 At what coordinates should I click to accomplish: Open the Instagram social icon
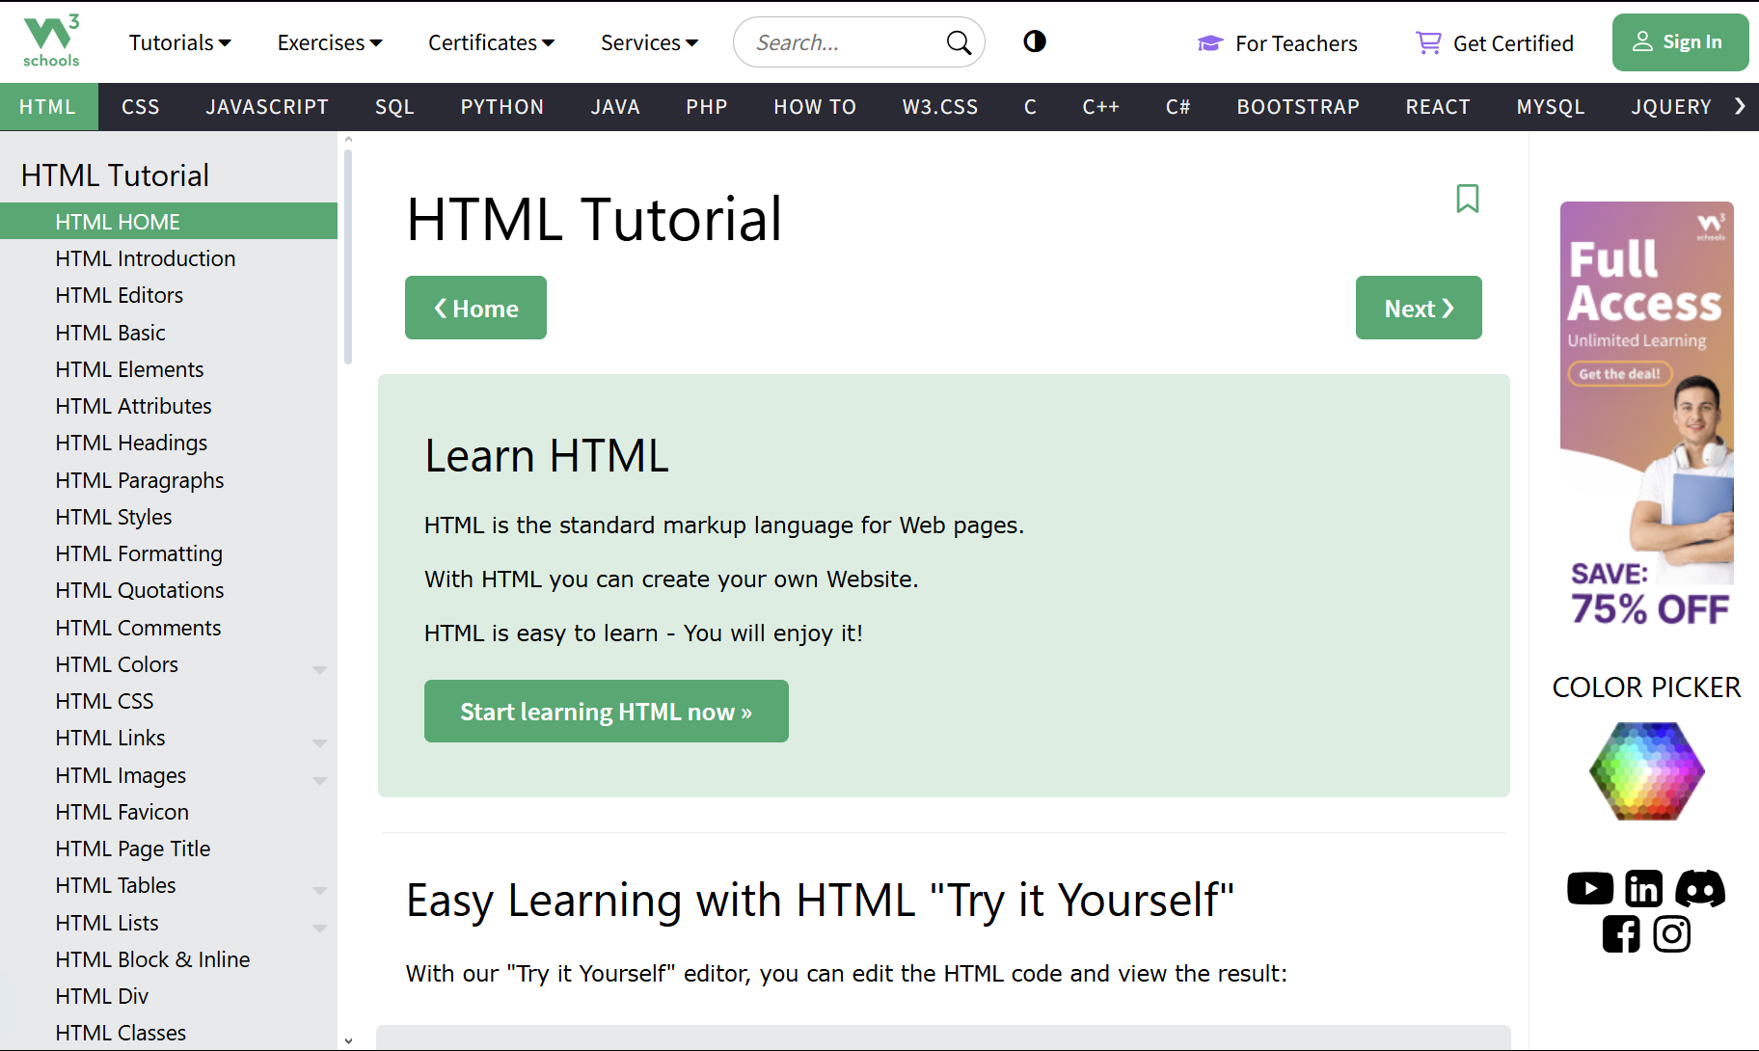(1671, 934)
